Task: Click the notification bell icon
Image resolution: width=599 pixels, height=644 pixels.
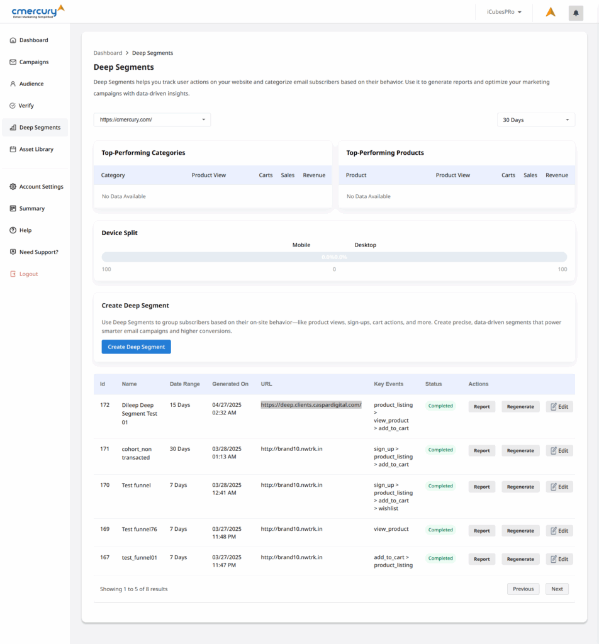Action: (576, 13)
